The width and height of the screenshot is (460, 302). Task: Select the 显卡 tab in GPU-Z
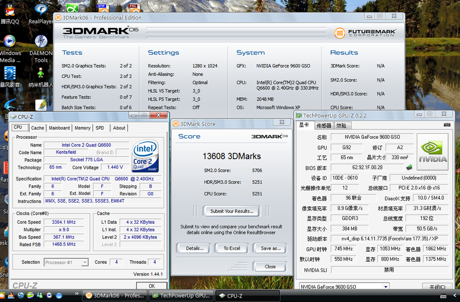tap(304, 125)
